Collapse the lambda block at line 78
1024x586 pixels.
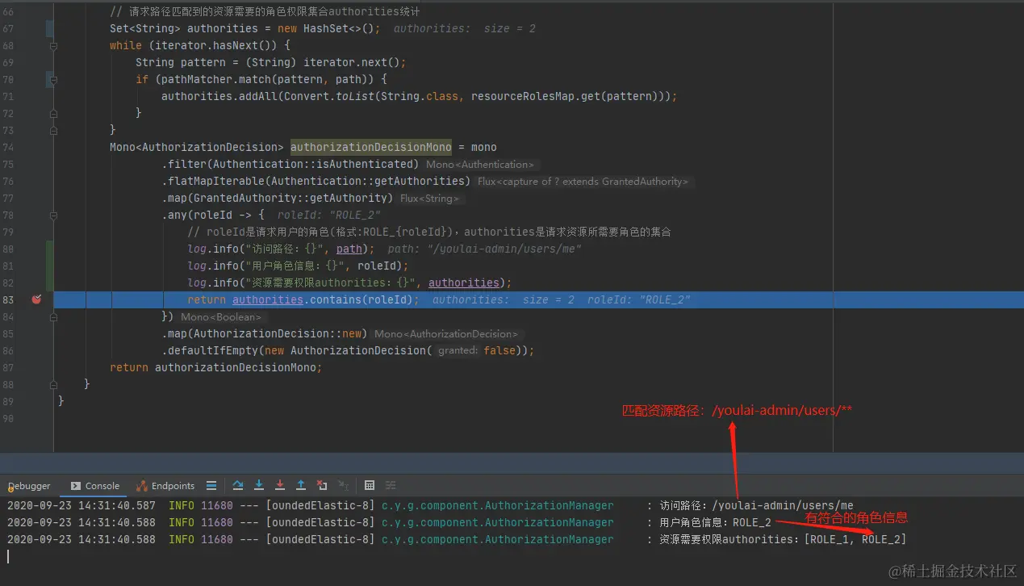coord(54,216)
